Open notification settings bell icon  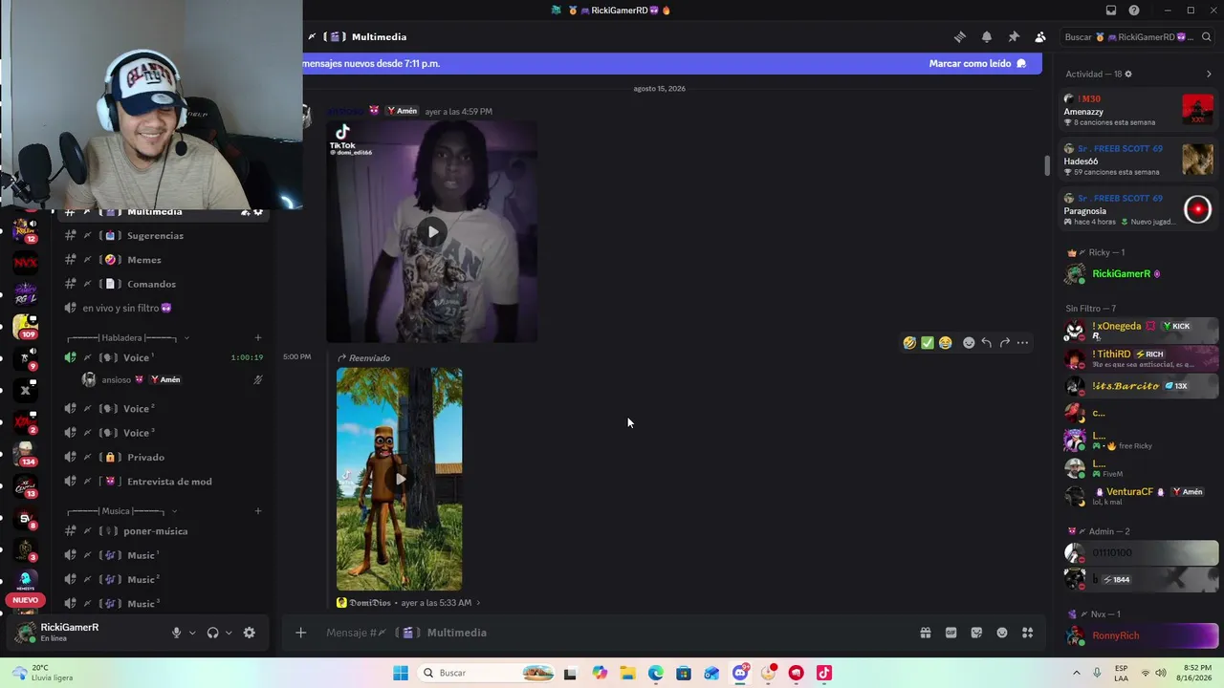(x=986, y=37)
